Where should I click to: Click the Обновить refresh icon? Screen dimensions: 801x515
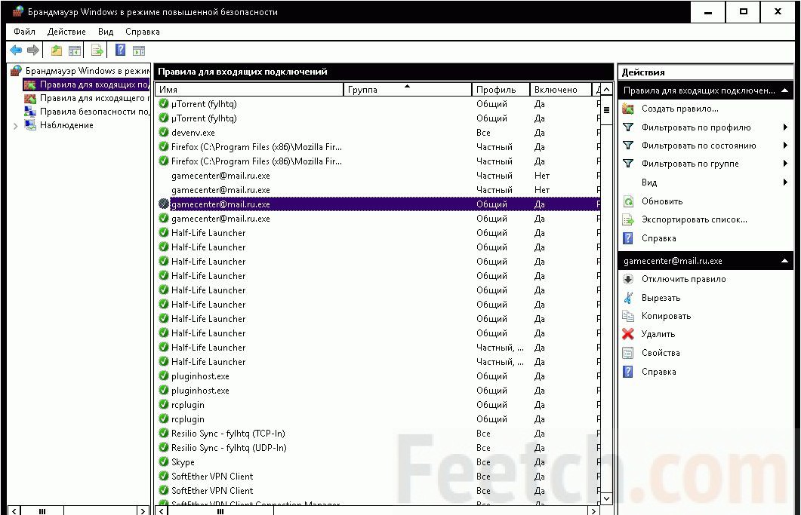point(628,201)
